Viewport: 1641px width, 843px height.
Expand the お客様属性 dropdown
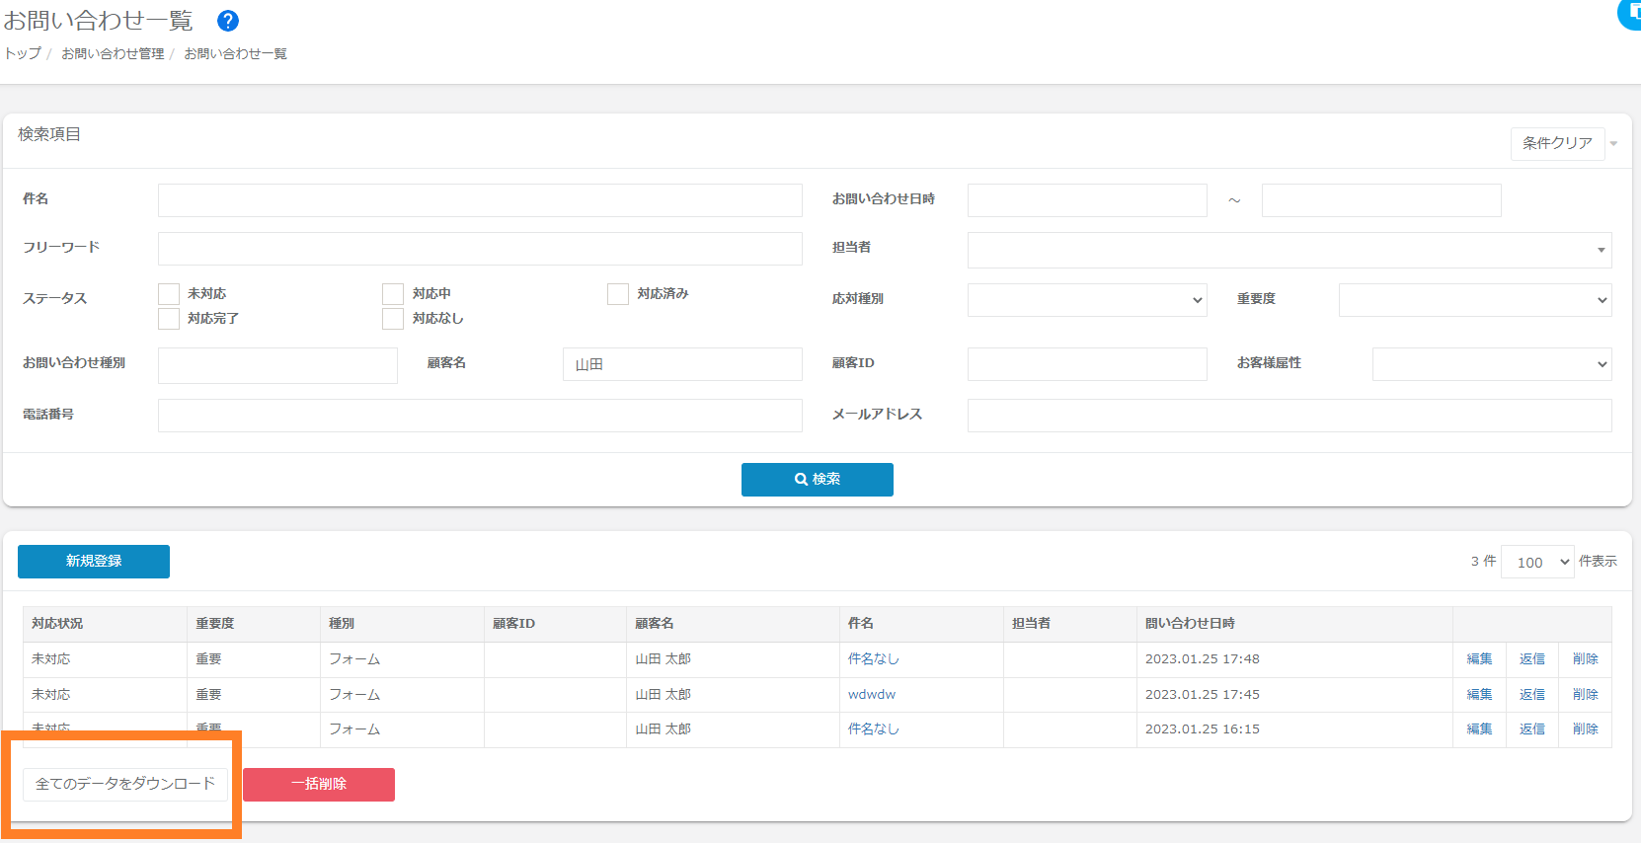pos(1491,364)
